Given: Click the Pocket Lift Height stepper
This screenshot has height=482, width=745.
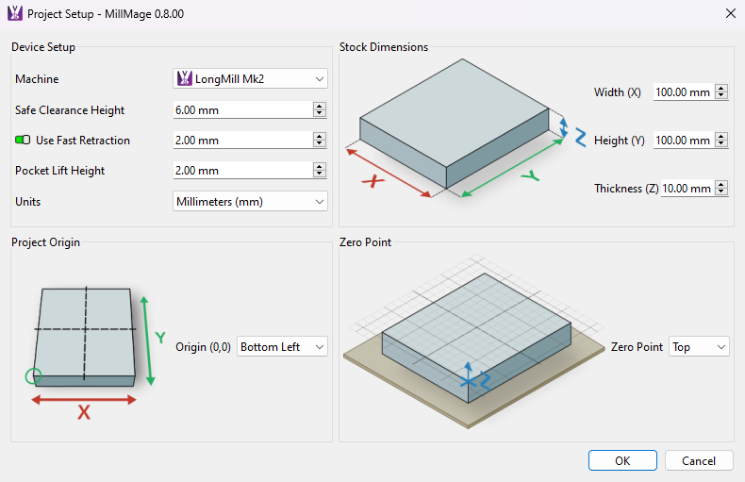Looking at the screenshot, I should [320, 171].
